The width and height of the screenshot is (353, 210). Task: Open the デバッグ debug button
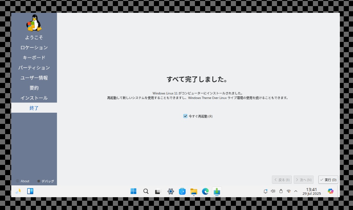(x=46, y=181)
